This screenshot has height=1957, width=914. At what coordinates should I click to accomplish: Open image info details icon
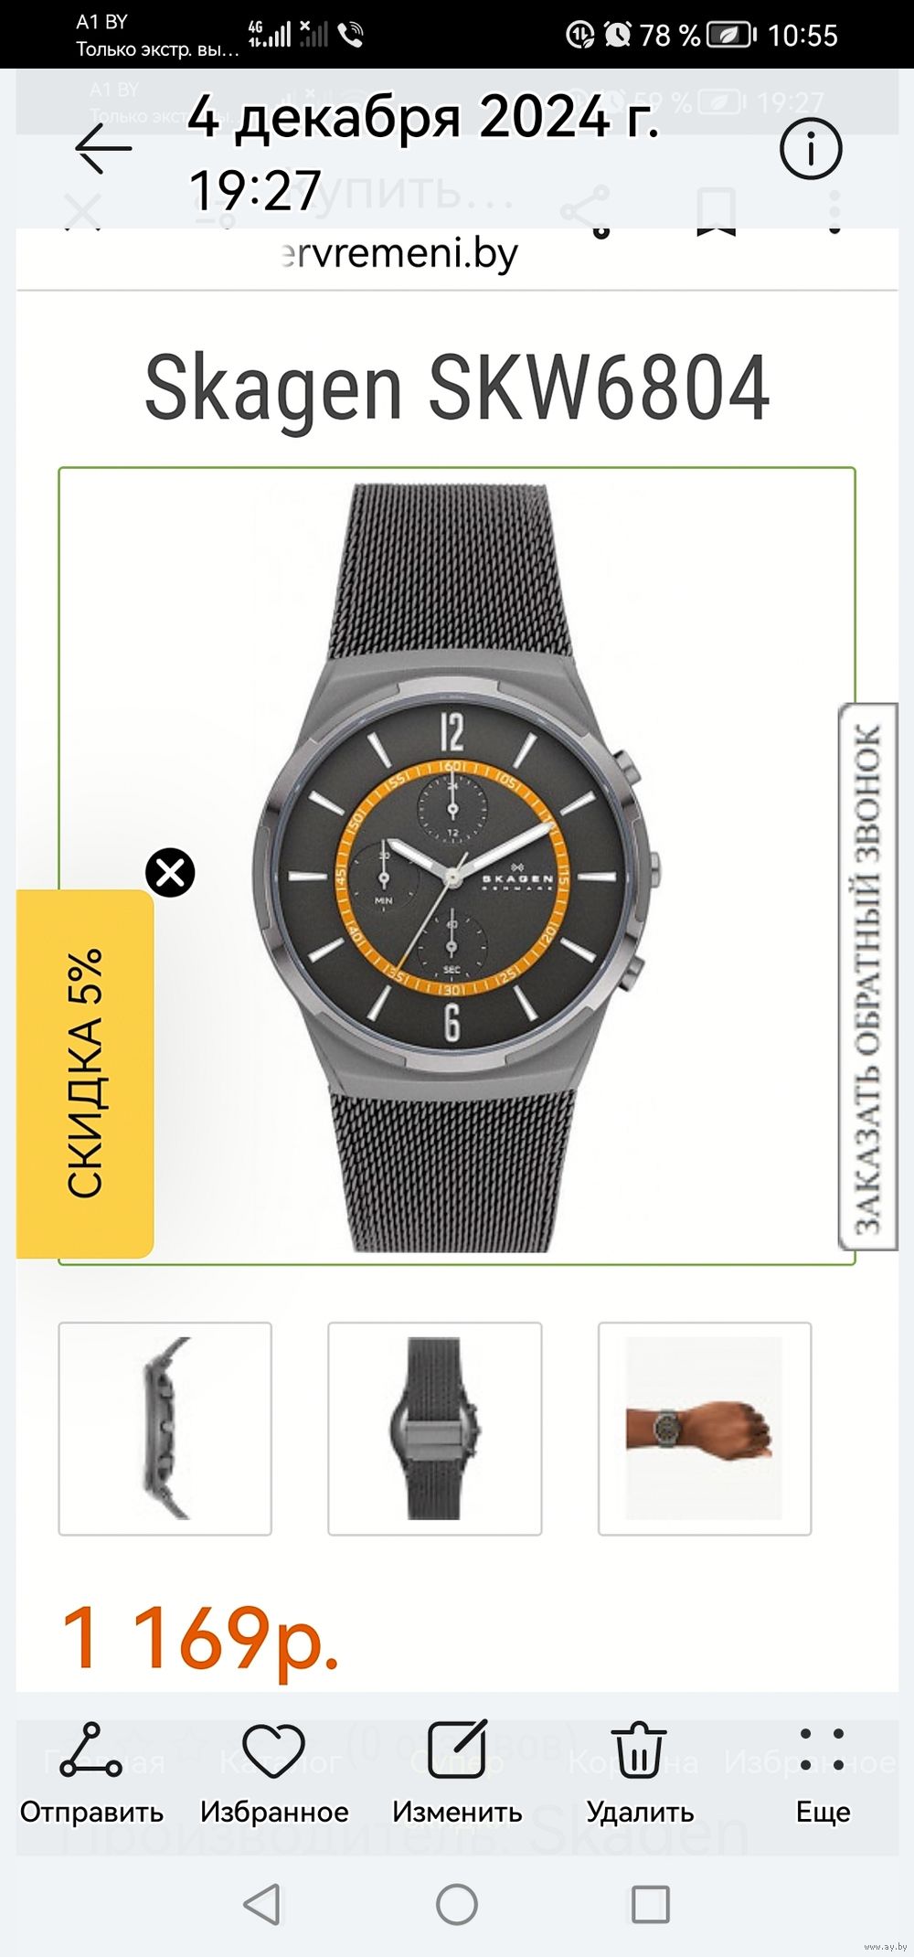811,148
